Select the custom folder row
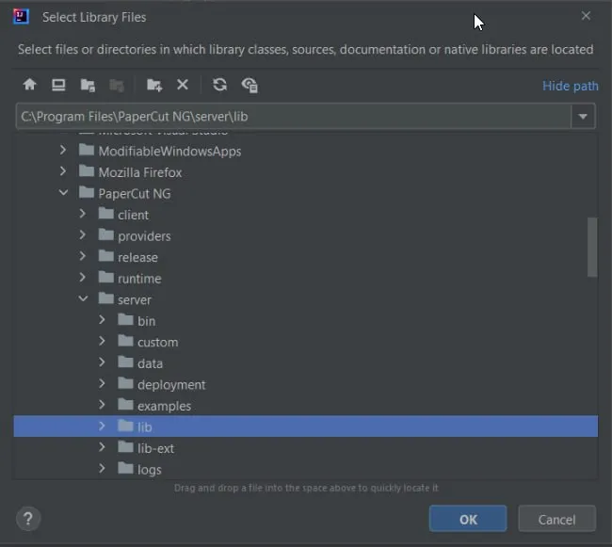Screen dimensions: 612x547 coord(306,342)
